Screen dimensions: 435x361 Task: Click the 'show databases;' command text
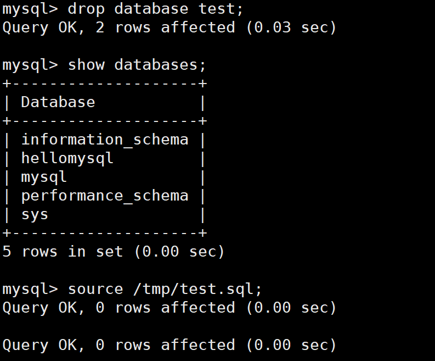point(137,65)
